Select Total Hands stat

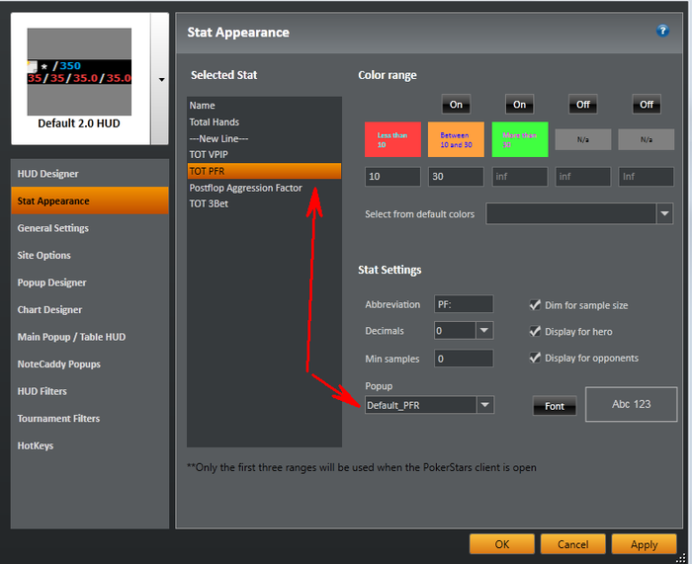[x=264, y=122]
